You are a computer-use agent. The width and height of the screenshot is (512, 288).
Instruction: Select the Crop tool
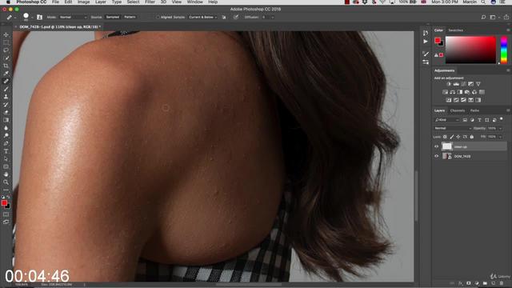(6, 66)
